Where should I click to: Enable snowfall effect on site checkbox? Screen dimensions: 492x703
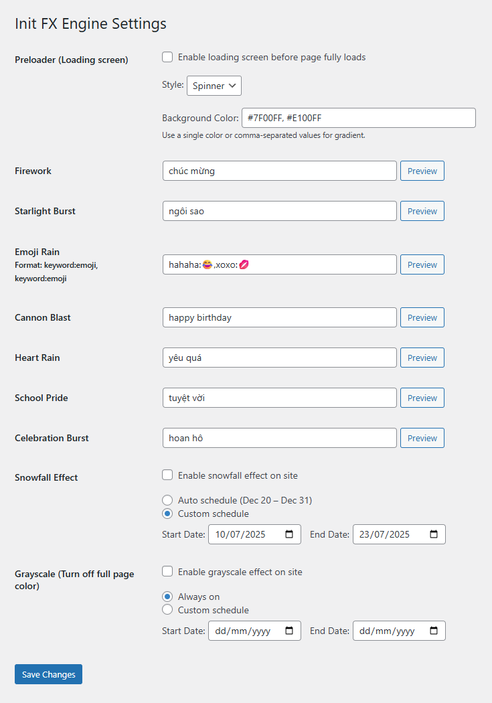(x=167, y=475)
